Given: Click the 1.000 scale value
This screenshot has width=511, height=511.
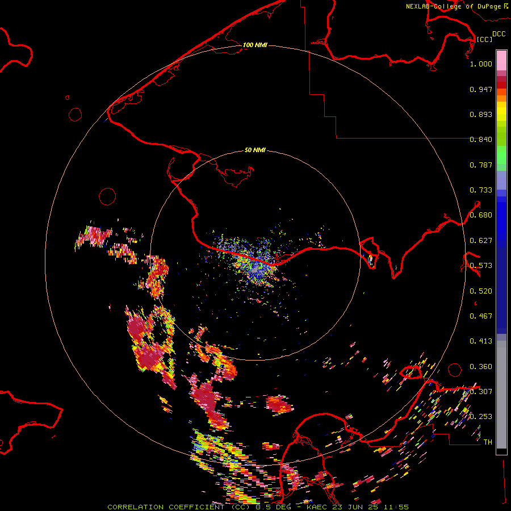Looking at the screenshot, I should [x=481, y=64].
